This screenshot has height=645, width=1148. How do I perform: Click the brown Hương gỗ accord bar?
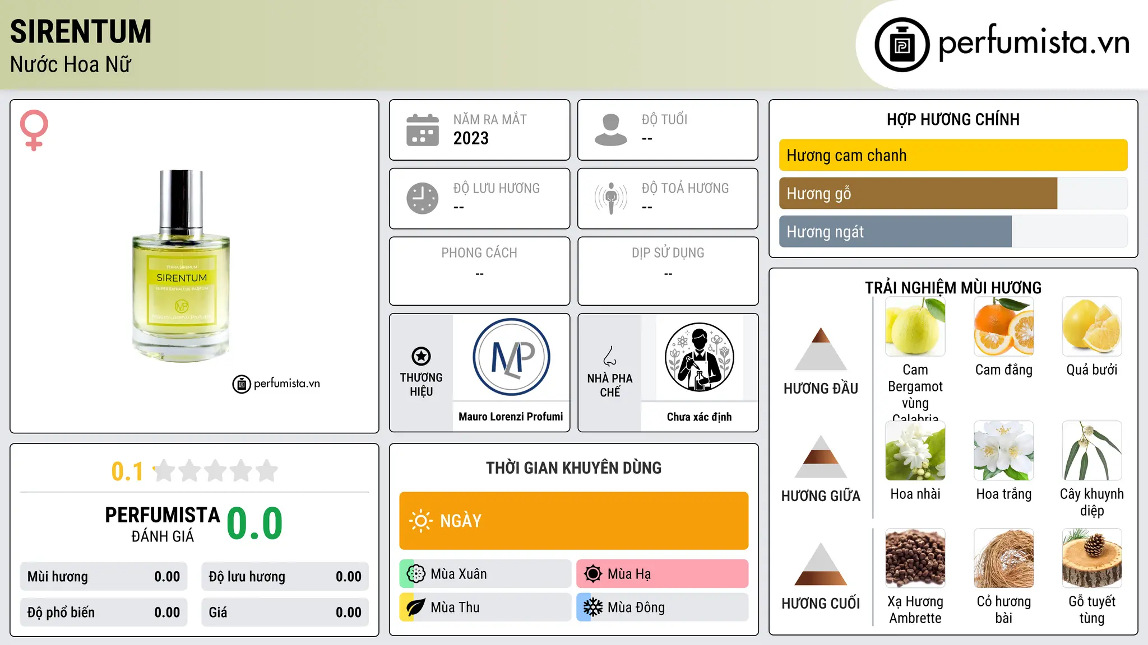click(918, 193)
